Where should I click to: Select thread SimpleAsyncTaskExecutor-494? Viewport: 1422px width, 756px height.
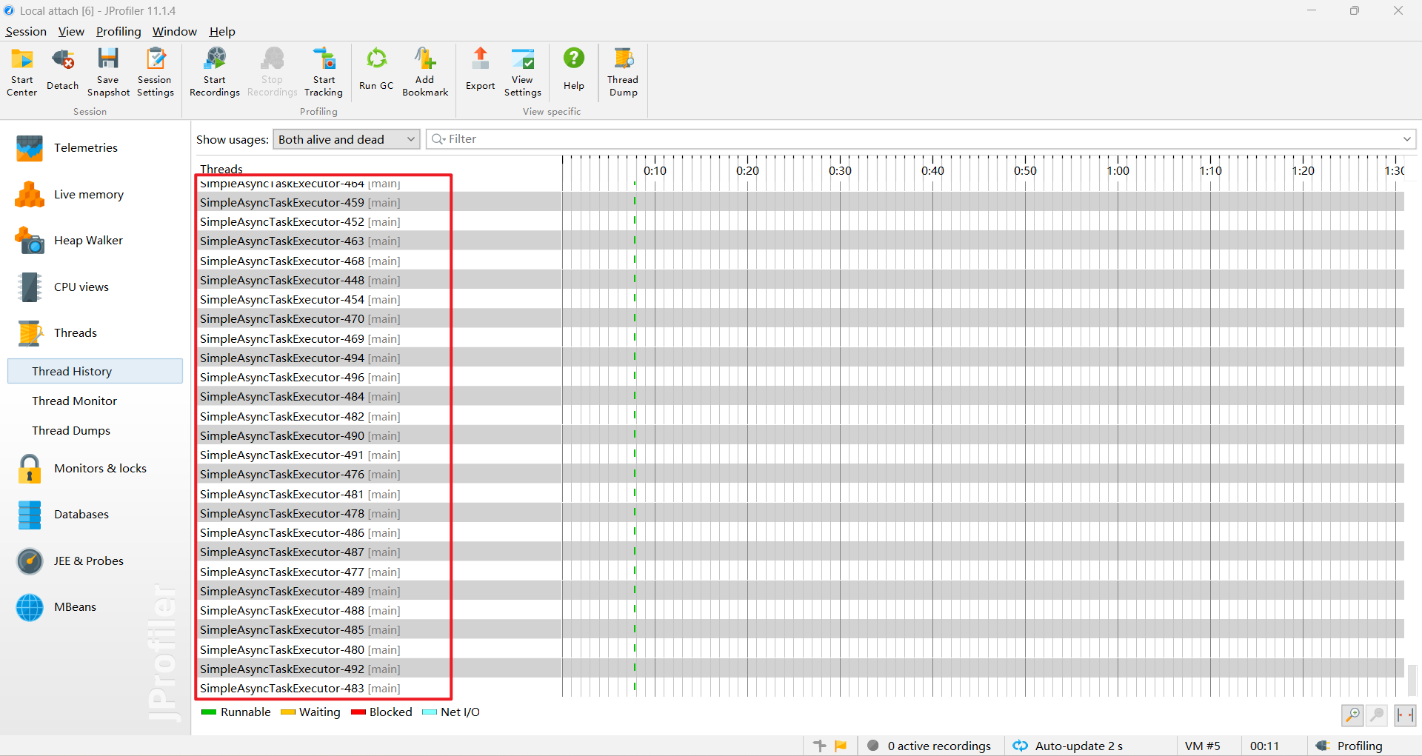coord(300,358)
